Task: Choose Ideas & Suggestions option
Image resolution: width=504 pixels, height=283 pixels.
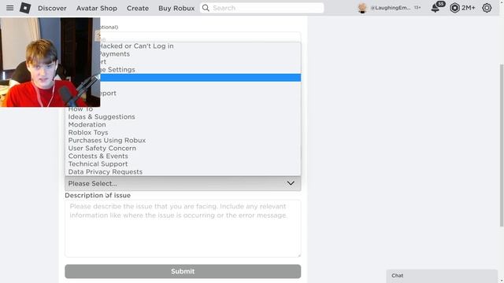Action: tap(183, 117)
